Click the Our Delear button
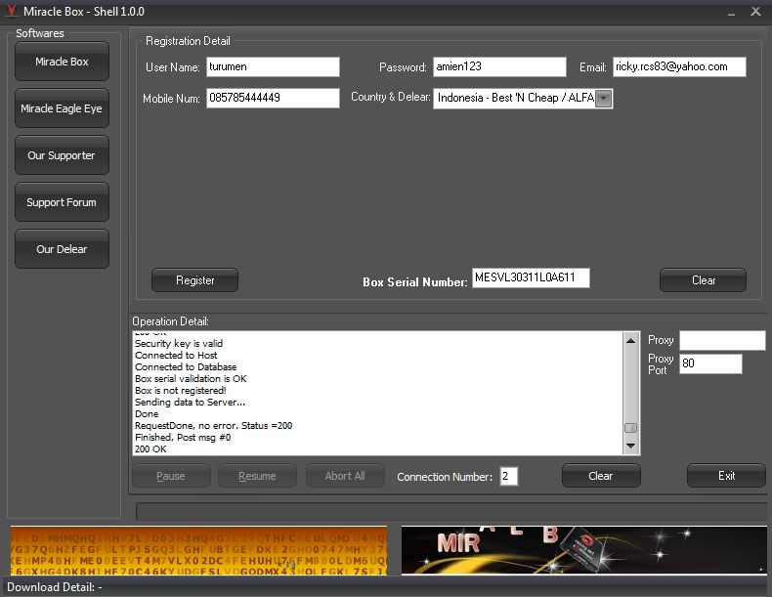This screenshot has width=772, height=597. pos(62,249)
